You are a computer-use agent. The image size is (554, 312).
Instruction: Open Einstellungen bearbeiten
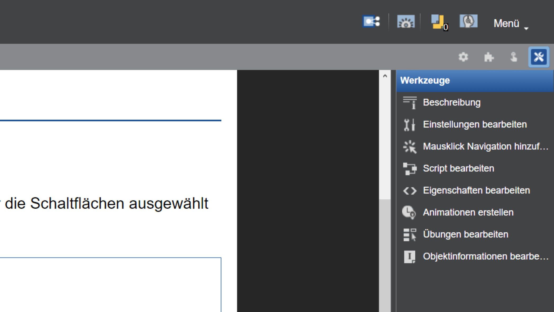475,124
